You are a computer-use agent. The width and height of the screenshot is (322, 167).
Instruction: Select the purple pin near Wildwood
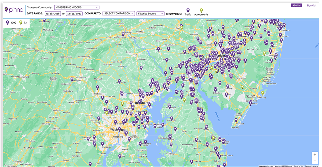click(x=236, y=120)
